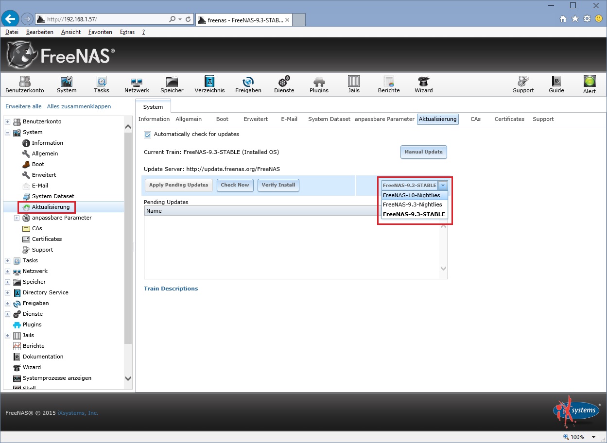
Task: Open Verzeichnis toolbar icon
Action: (x=209, y=84)
